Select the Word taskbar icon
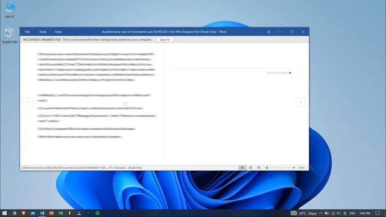Image resolution: width=386 pixels, height=217 pixels. click(42, 213)
